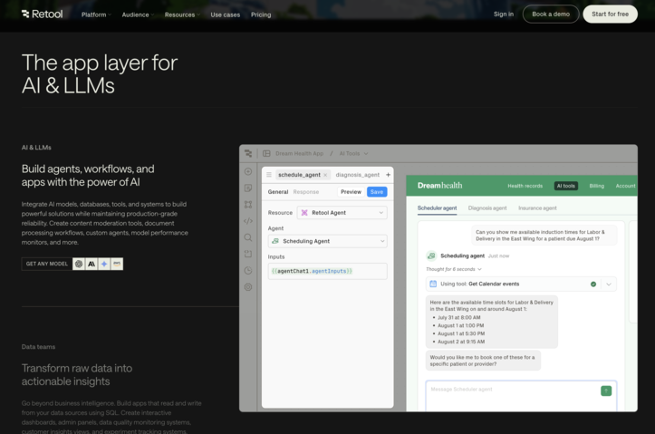Click the Dreamhealth logo
655x434 pixels.
coord(440,186)
